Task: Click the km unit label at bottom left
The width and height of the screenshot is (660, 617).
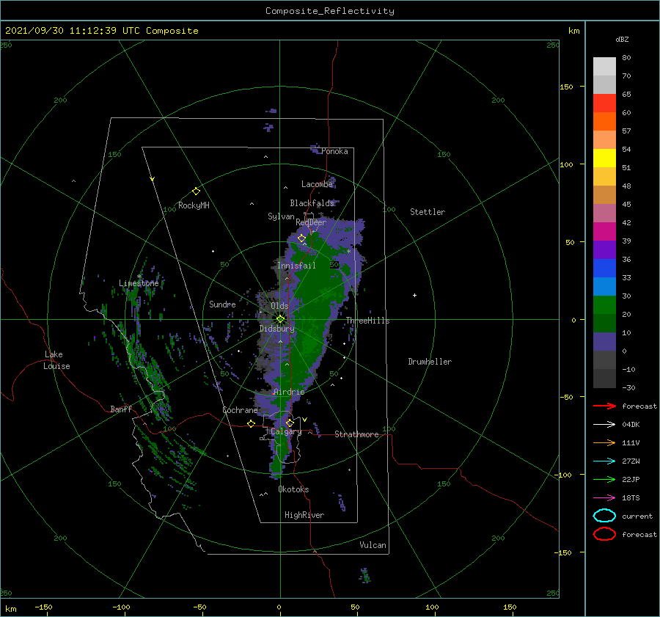Action: click(x=10, y=609)
